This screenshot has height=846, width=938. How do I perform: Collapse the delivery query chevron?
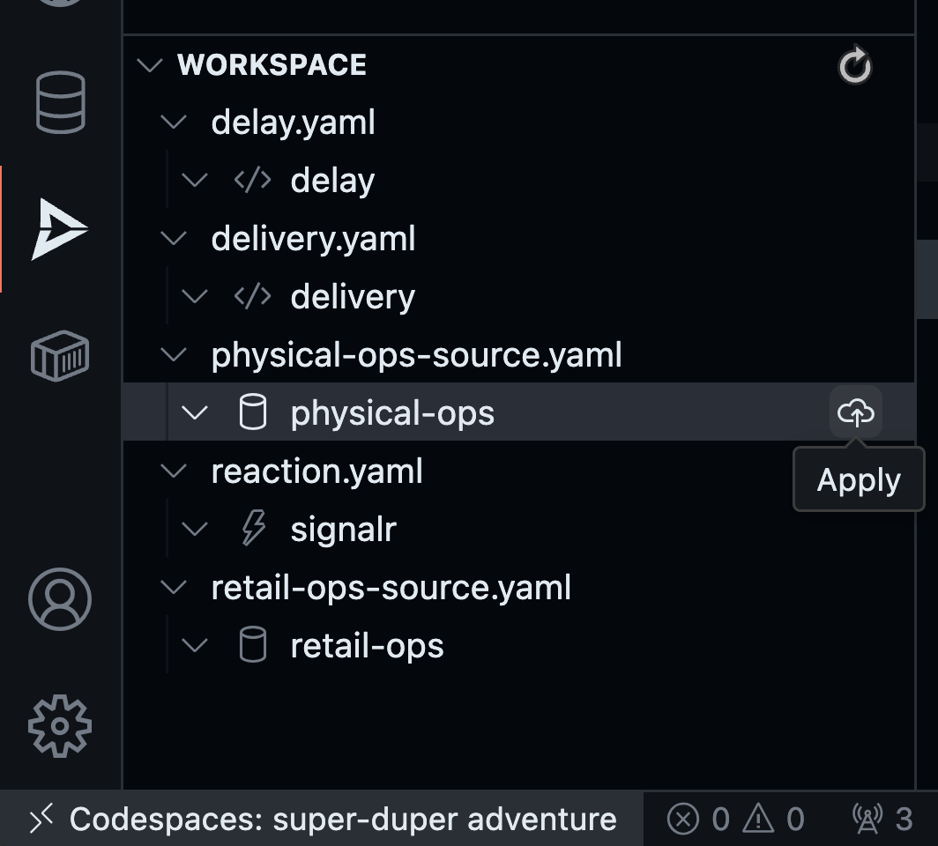pyautogui.click(x=194, y=296)
